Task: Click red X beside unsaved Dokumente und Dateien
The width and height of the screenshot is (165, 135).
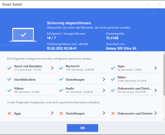Action: tap(113, 114)
